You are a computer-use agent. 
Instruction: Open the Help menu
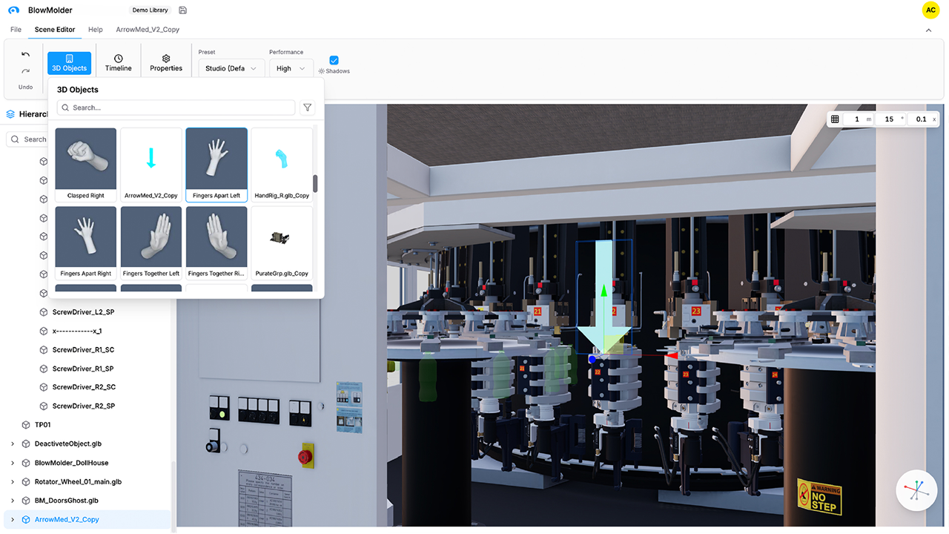tap(96, 30)
